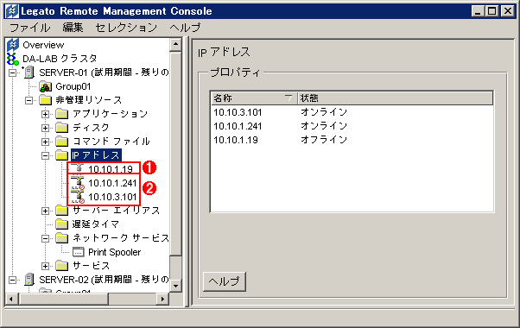
Task: Open the セレクション menu
Action: [126, 28]
